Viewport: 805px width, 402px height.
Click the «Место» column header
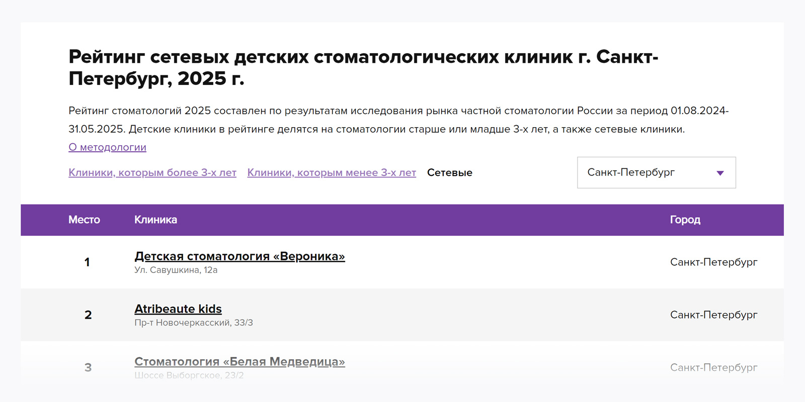click(84, 220)
